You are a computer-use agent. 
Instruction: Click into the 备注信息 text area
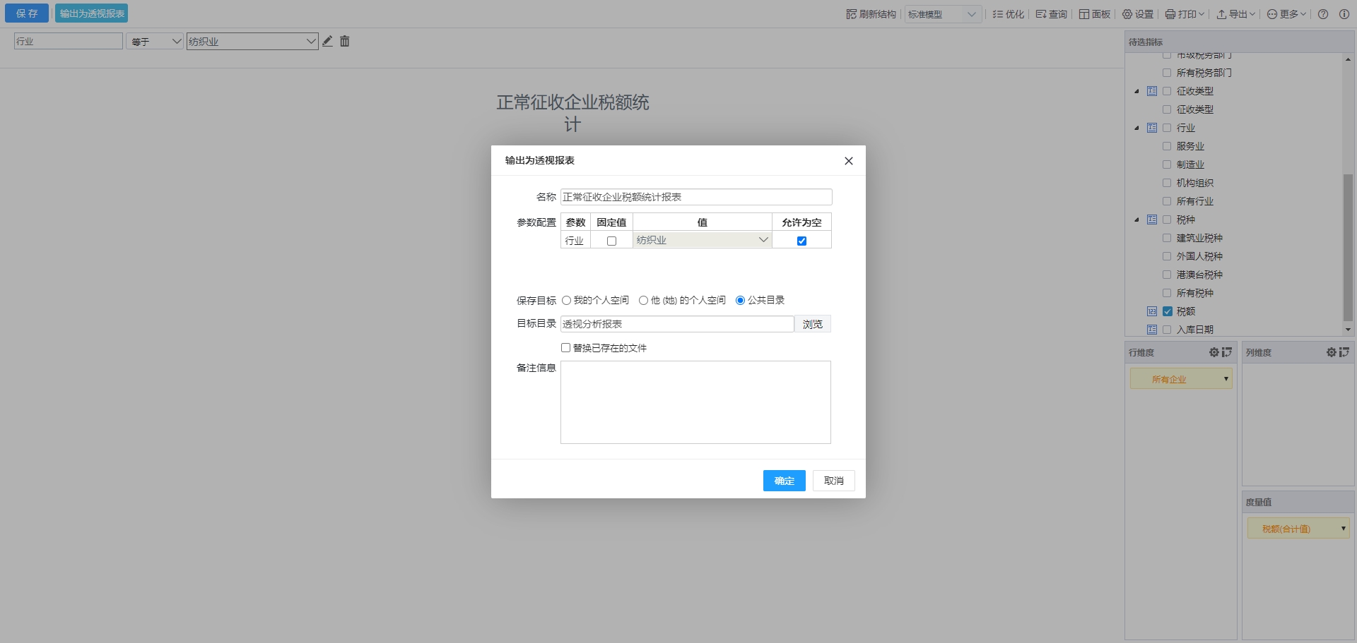(x=695, y=402)
